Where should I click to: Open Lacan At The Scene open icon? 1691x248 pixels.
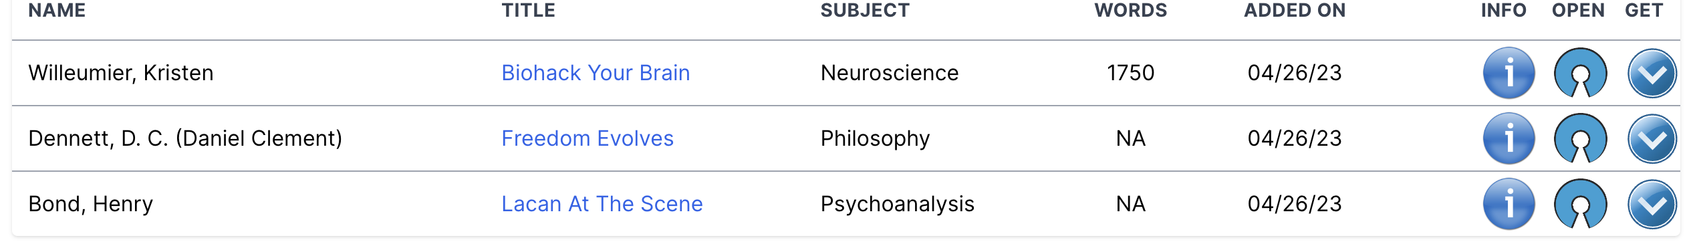(1580, 204)
